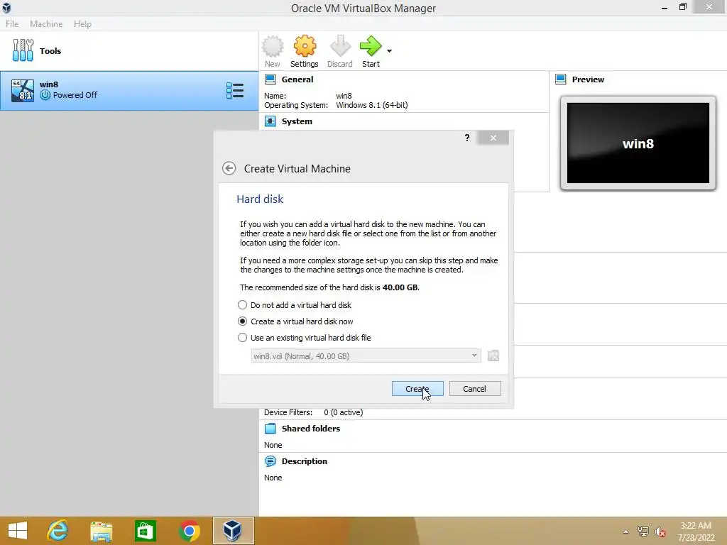
Task: Click the VirtualBox taskbar icon
Action: tap(233, 531)
